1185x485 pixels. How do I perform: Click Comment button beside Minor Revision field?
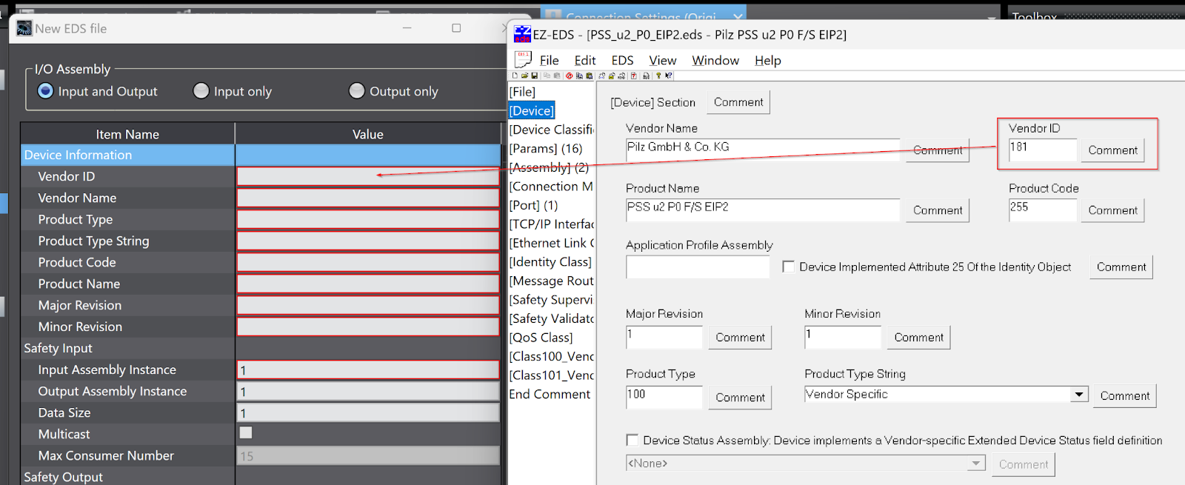pos(918,337)
